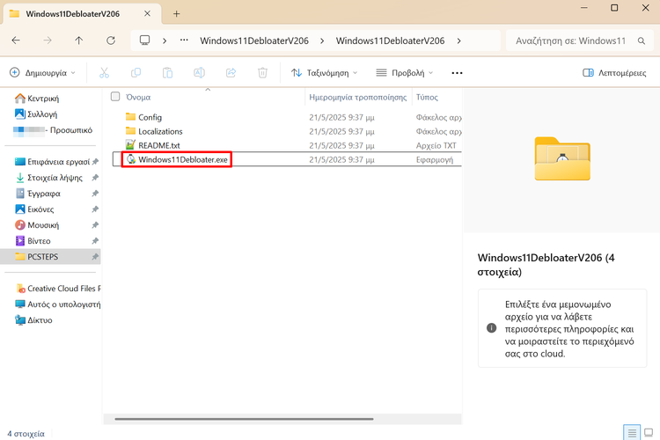This screenshot has height=440, width=660.
Task: Click the Rename icon in toolbar
Action: pyautogui.click(x=199, y=73)
